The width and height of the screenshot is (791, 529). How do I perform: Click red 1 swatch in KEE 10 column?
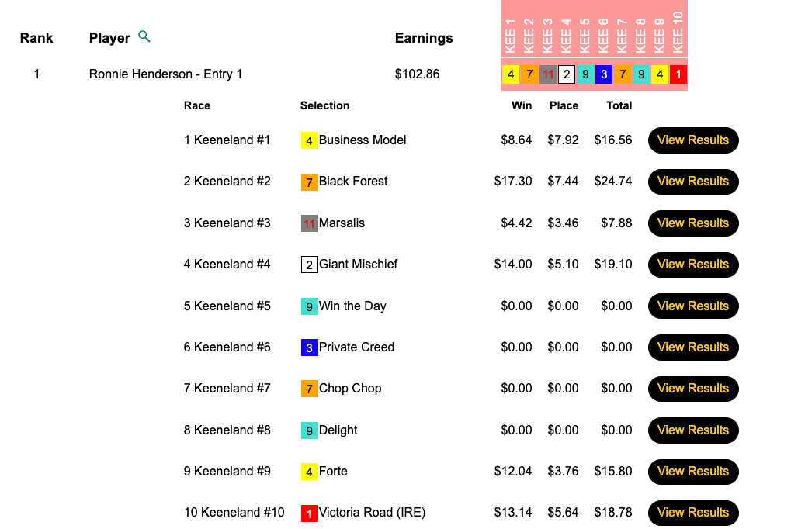678,74
